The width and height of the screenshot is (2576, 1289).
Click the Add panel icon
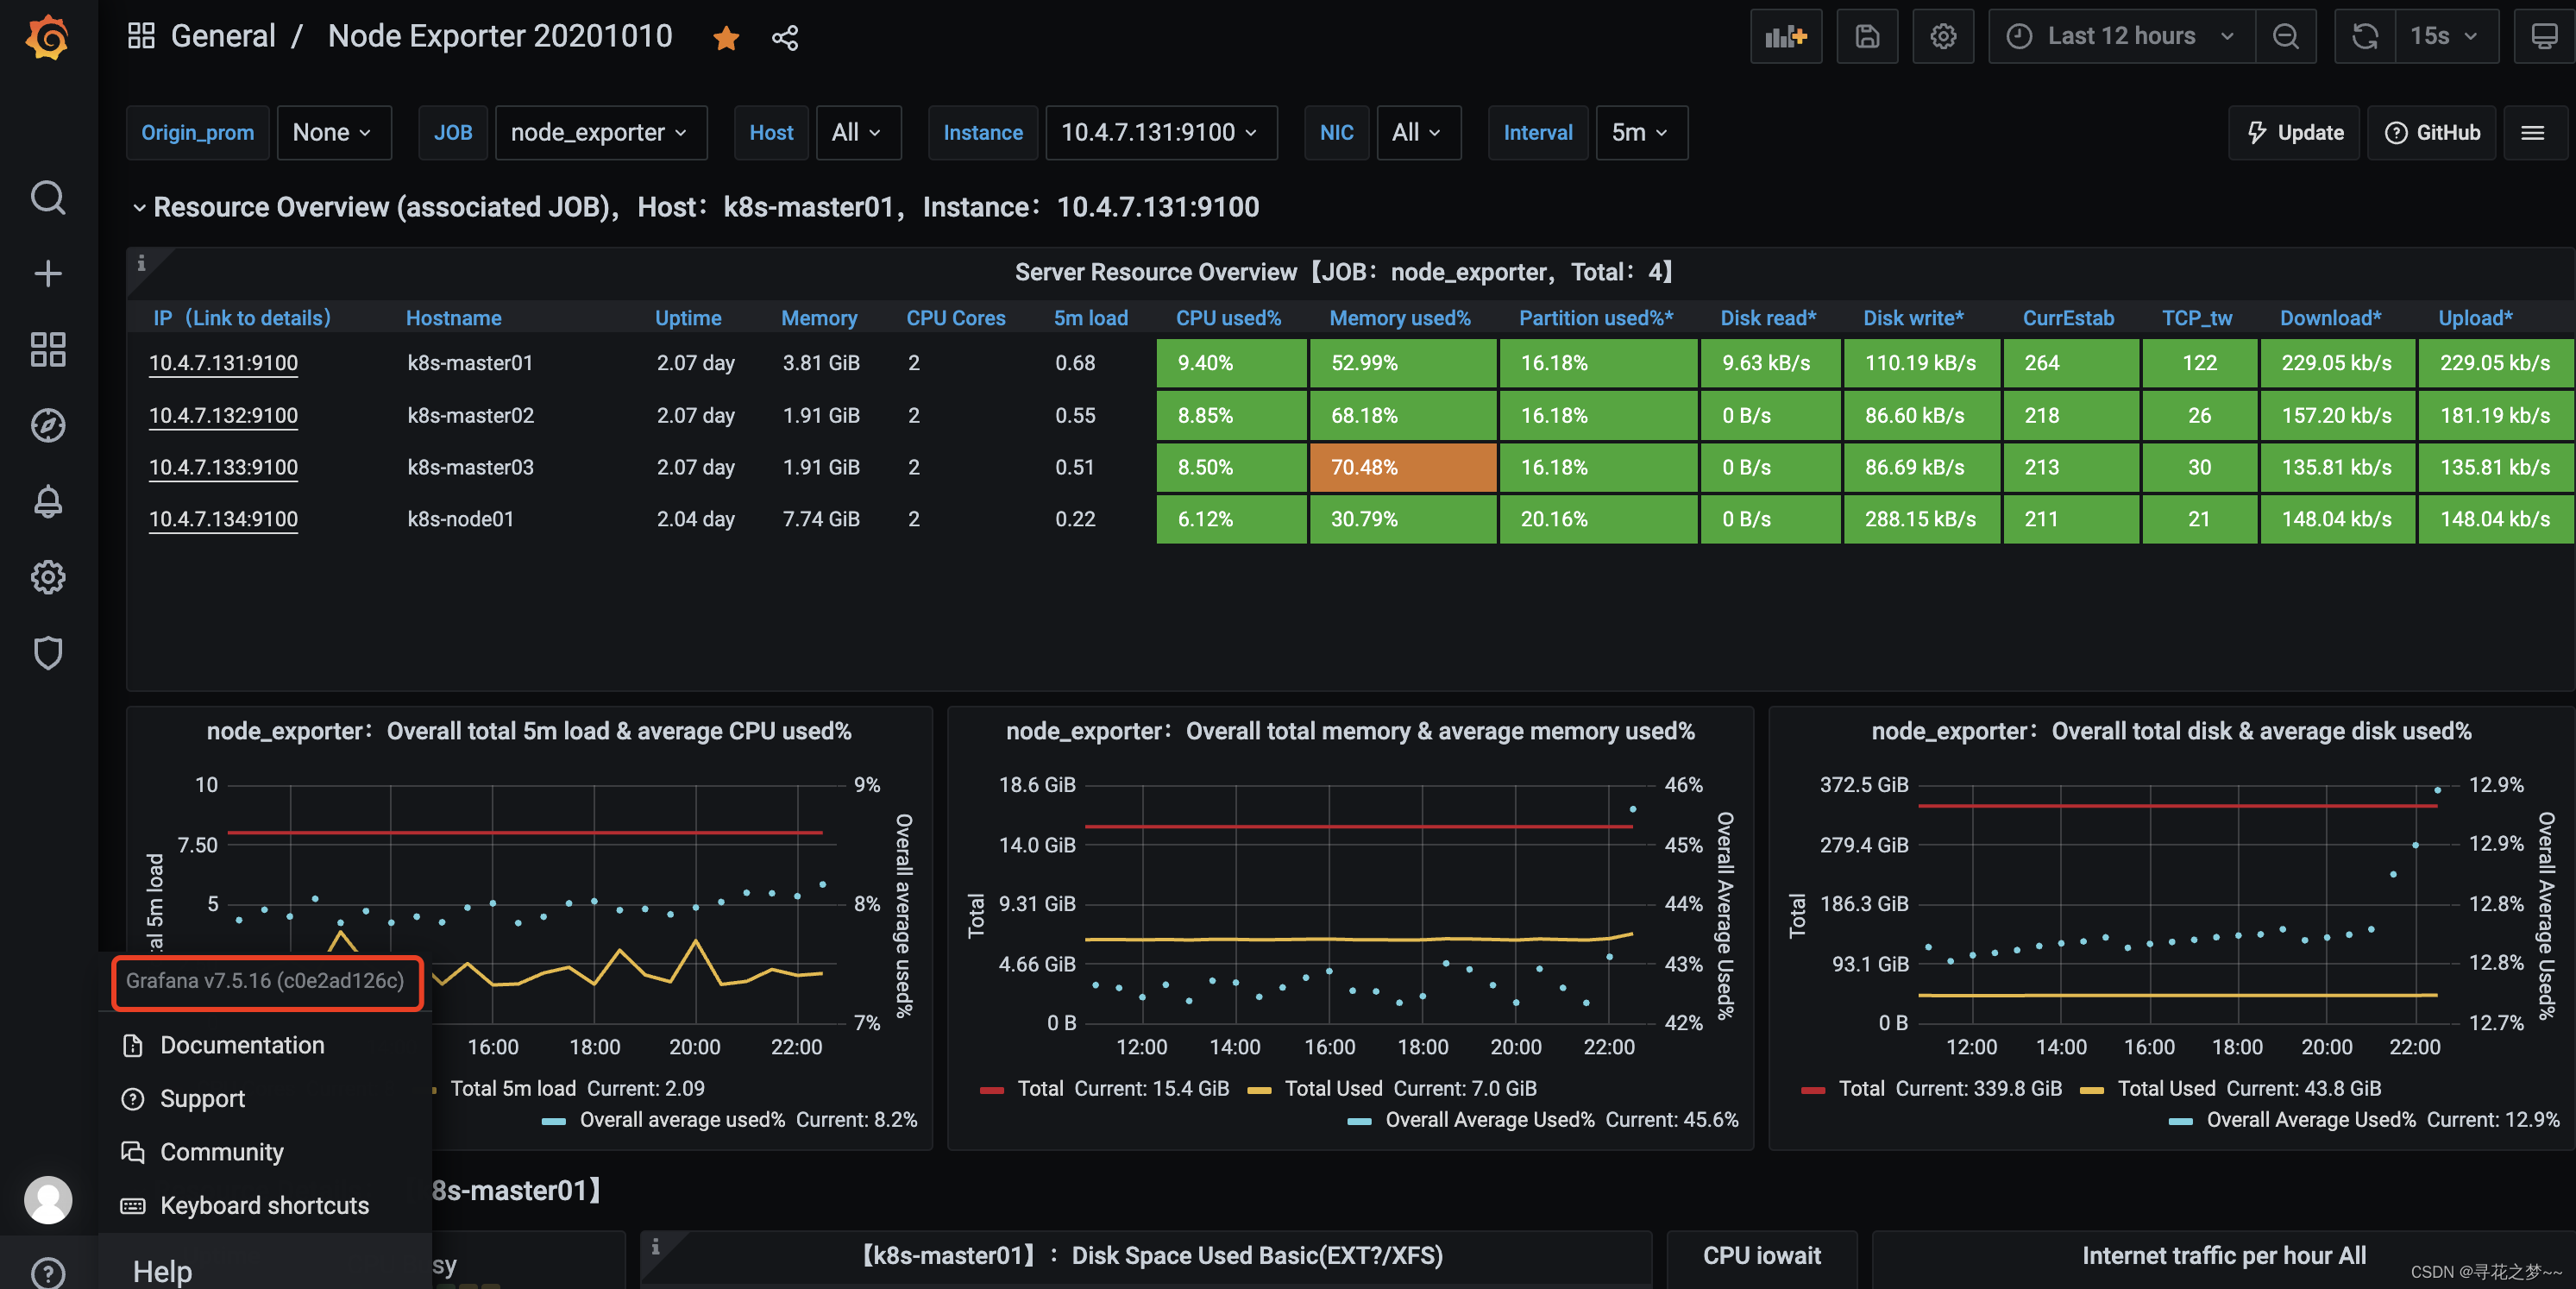[x=1786, y=37]
